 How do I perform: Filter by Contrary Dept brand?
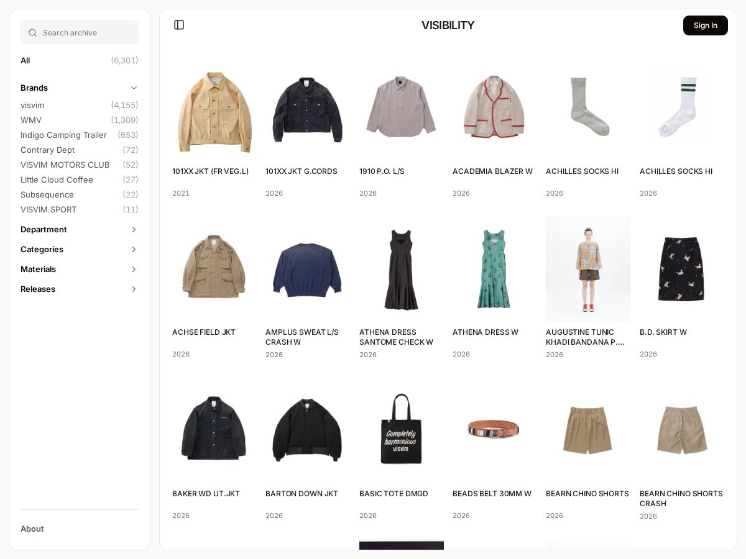point(80,150)
